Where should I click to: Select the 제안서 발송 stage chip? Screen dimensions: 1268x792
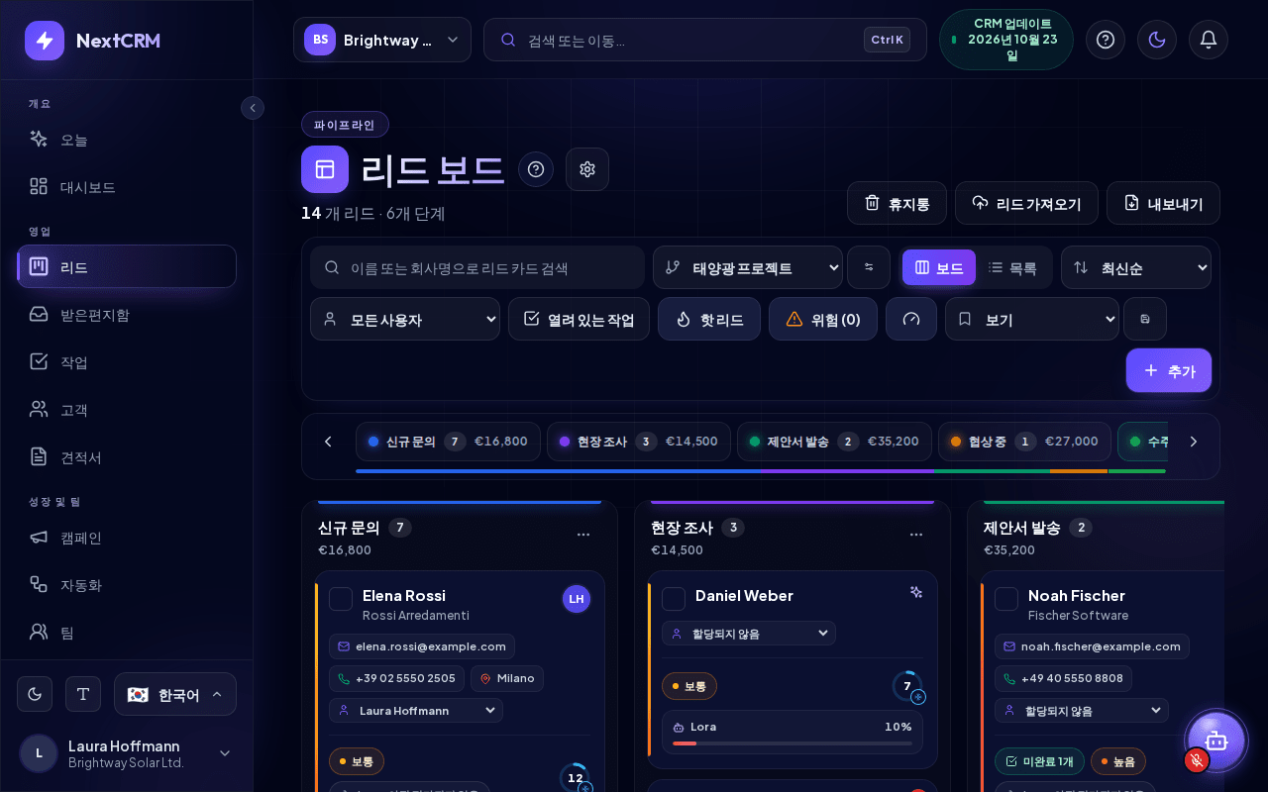(834, 442)
